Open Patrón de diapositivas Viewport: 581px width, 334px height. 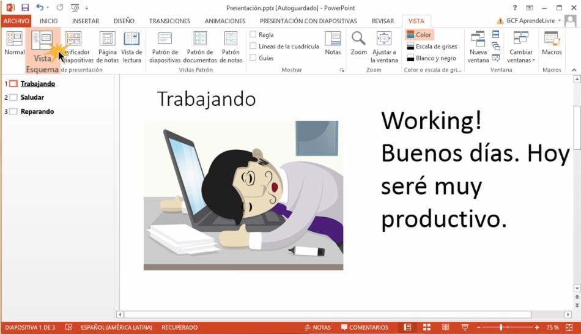(x=165, y=40)
